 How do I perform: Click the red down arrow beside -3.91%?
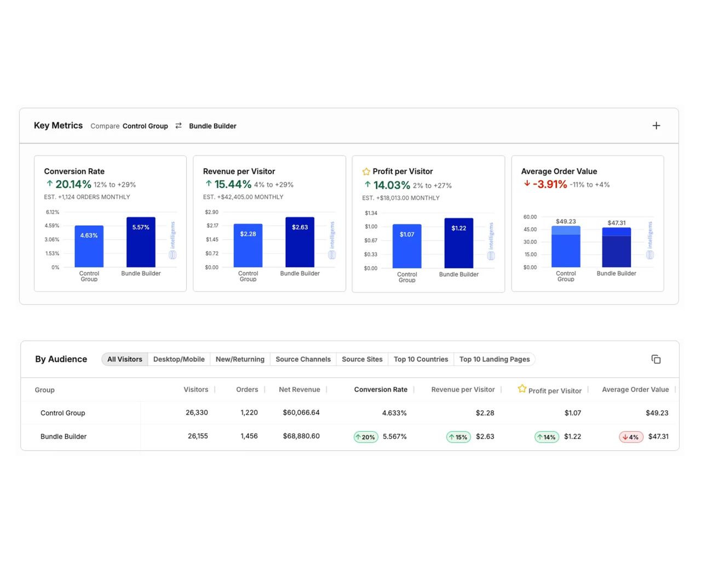point(527,184)
